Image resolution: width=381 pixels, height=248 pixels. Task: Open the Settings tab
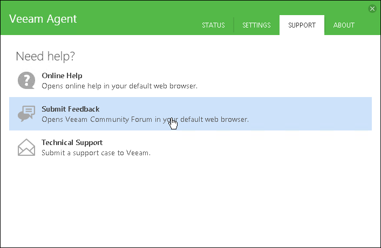pyautogui.click(x=256, y=25)
